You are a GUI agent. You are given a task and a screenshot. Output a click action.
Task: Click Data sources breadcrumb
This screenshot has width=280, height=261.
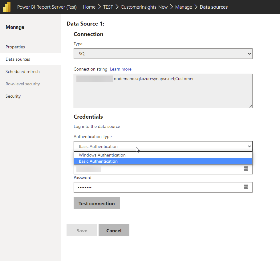click(x=213, y=7)
